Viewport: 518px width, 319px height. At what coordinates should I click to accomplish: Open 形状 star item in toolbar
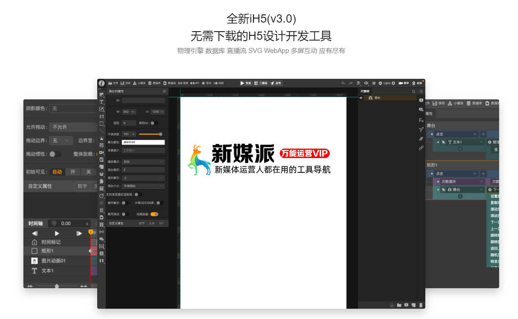206,83
